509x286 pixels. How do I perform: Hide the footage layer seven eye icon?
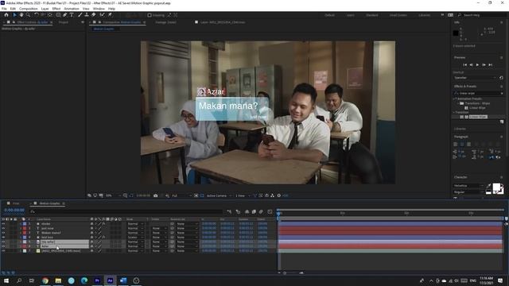[x=3, y=251]
